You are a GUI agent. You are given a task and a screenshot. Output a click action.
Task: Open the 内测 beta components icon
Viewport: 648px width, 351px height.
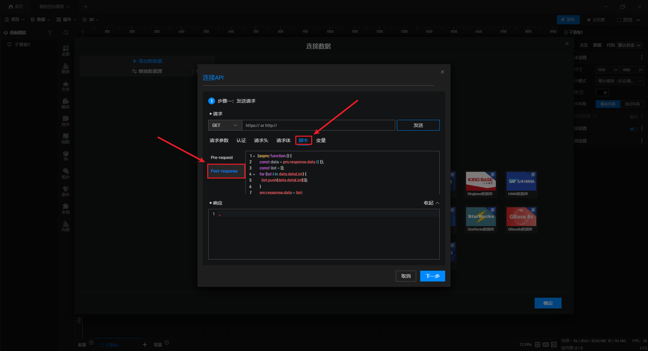(x=66, y=226)
